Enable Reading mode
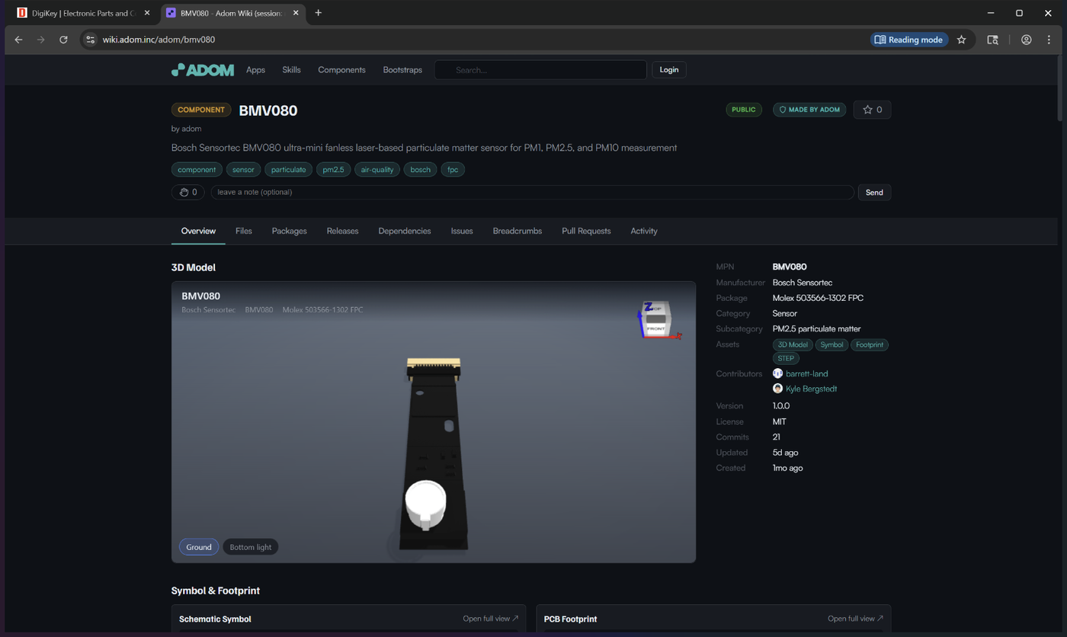This screenshot has height=637, width=1067. [909, 40]
